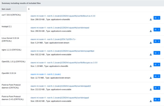Image resolution: width=164 pixels, height=106 pixels.
Task: Select the hostapd 2.1 label
Action: 7,26
